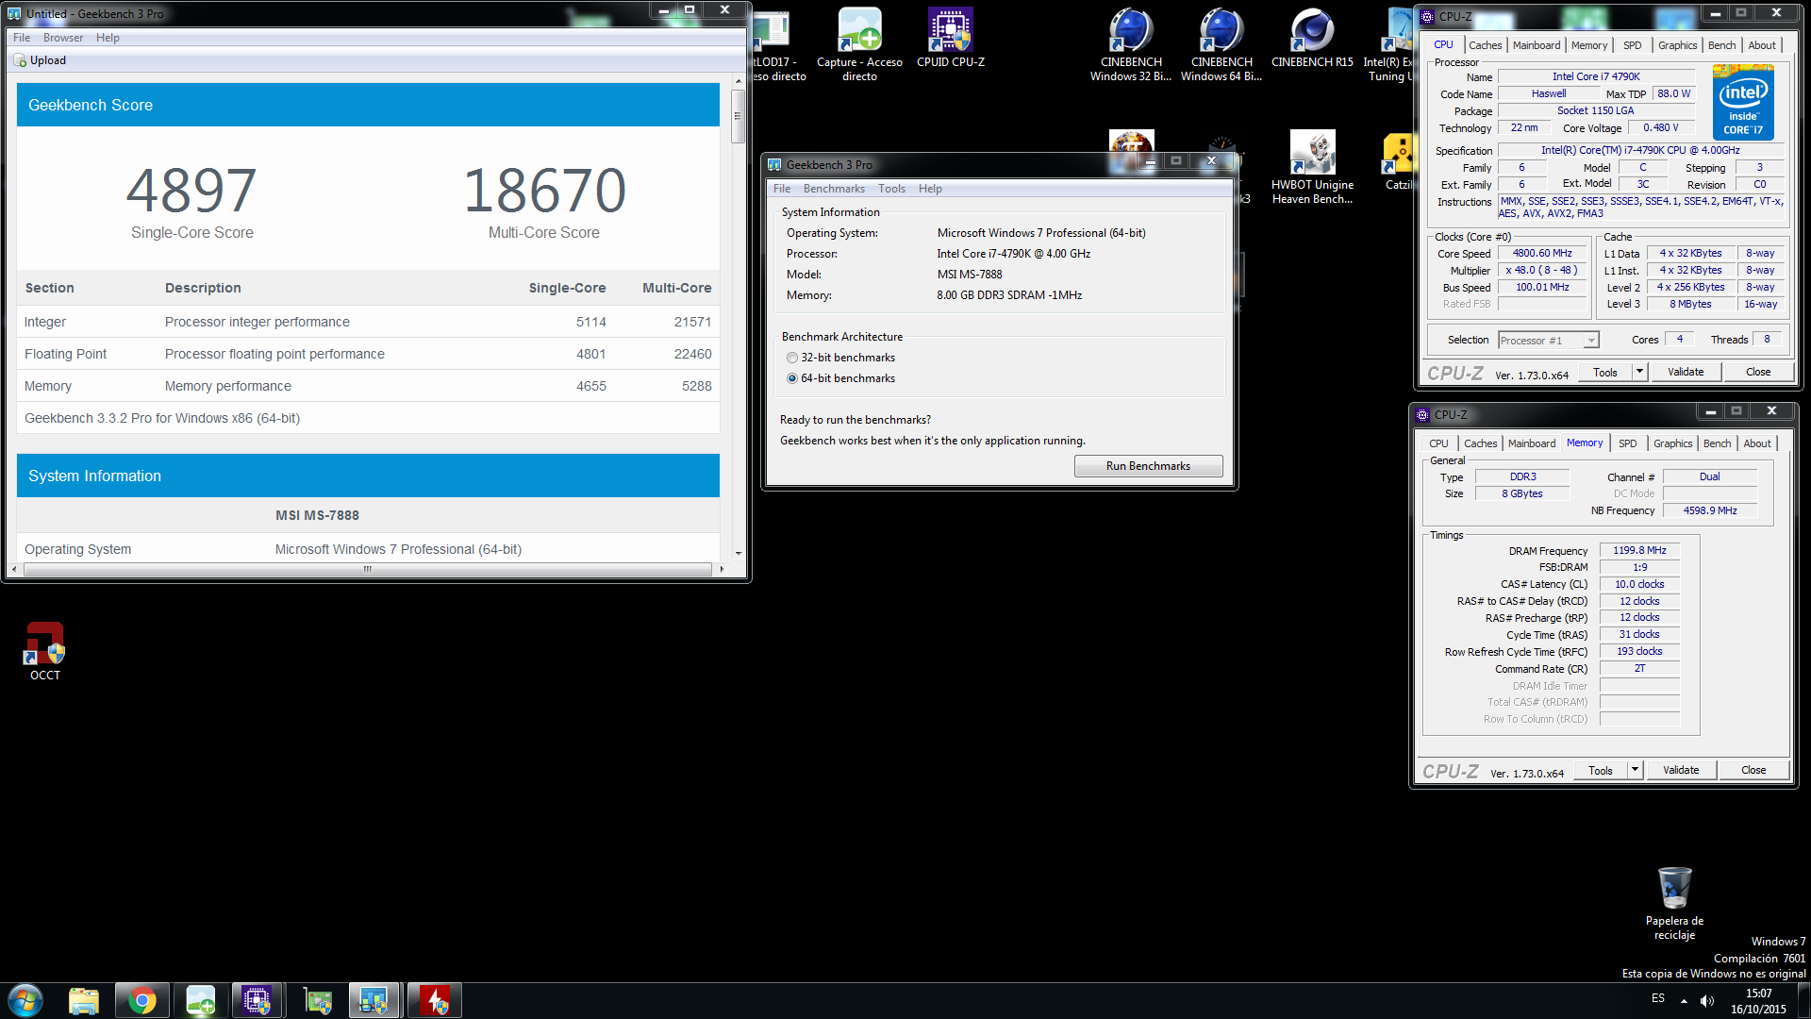Screen dimensions: 1811x1019
Task: Switch to the Graphics tab in top CPU-Z
Action: [x=1677, y=45]
